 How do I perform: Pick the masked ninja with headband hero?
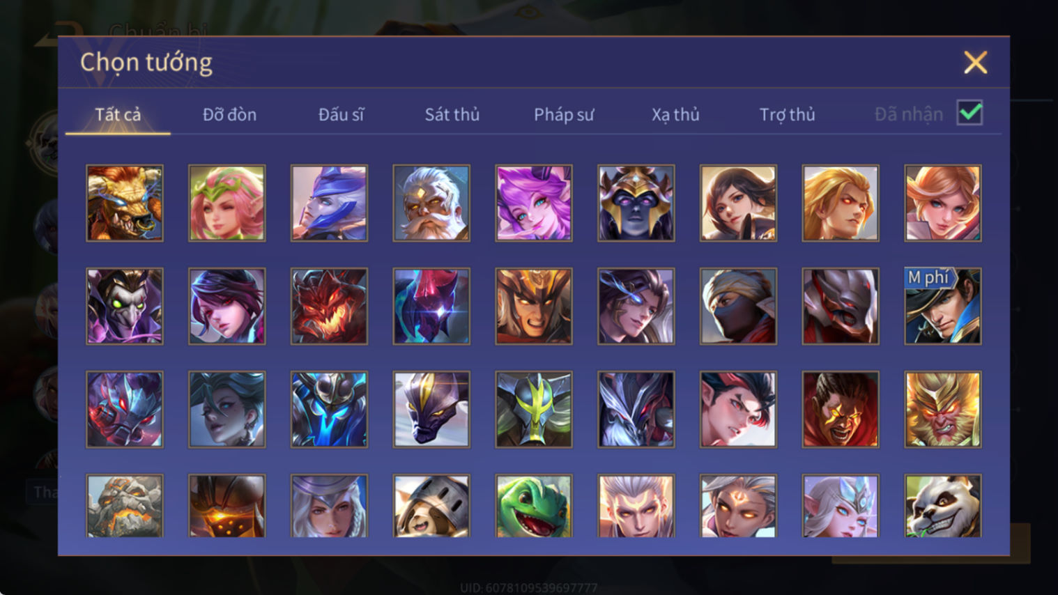738,307
